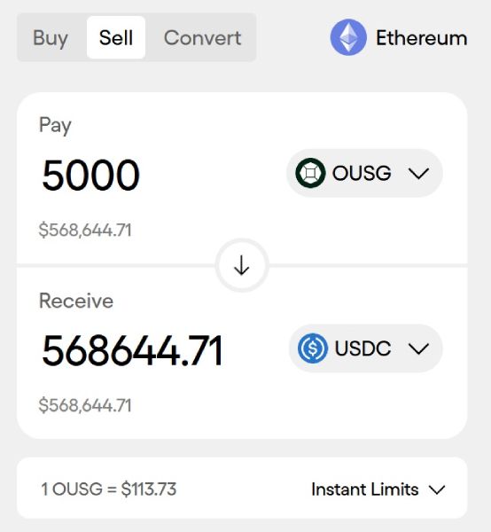Screen dimensions: 491x532
Task: Swap direction using the down arrow icon
Action: [x=242, y=265]
